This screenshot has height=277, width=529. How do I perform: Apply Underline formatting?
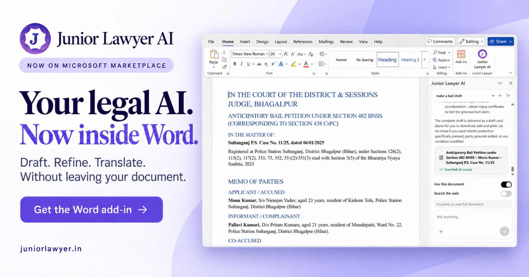[248, 64]
